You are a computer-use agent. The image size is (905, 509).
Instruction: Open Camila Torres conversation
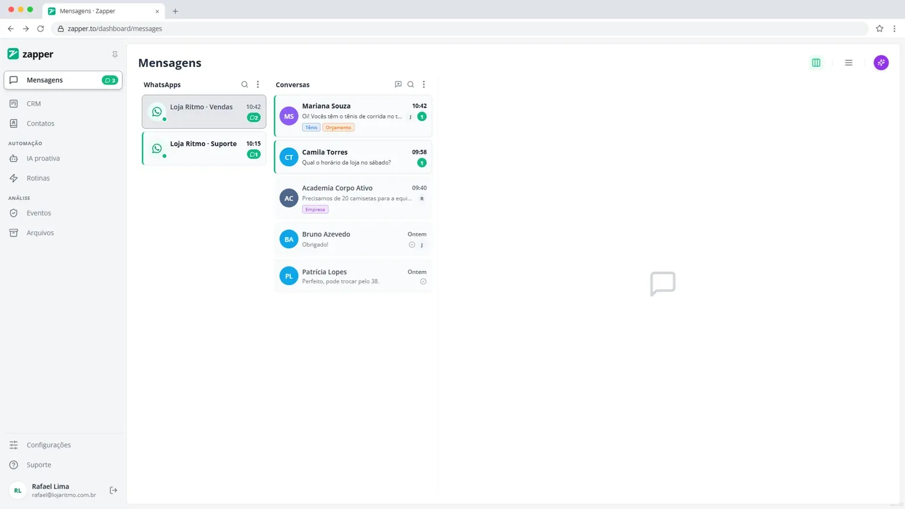353,157
